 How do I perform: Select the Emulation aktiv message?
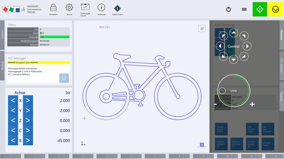pyautogui.click(x=39, y=63)
